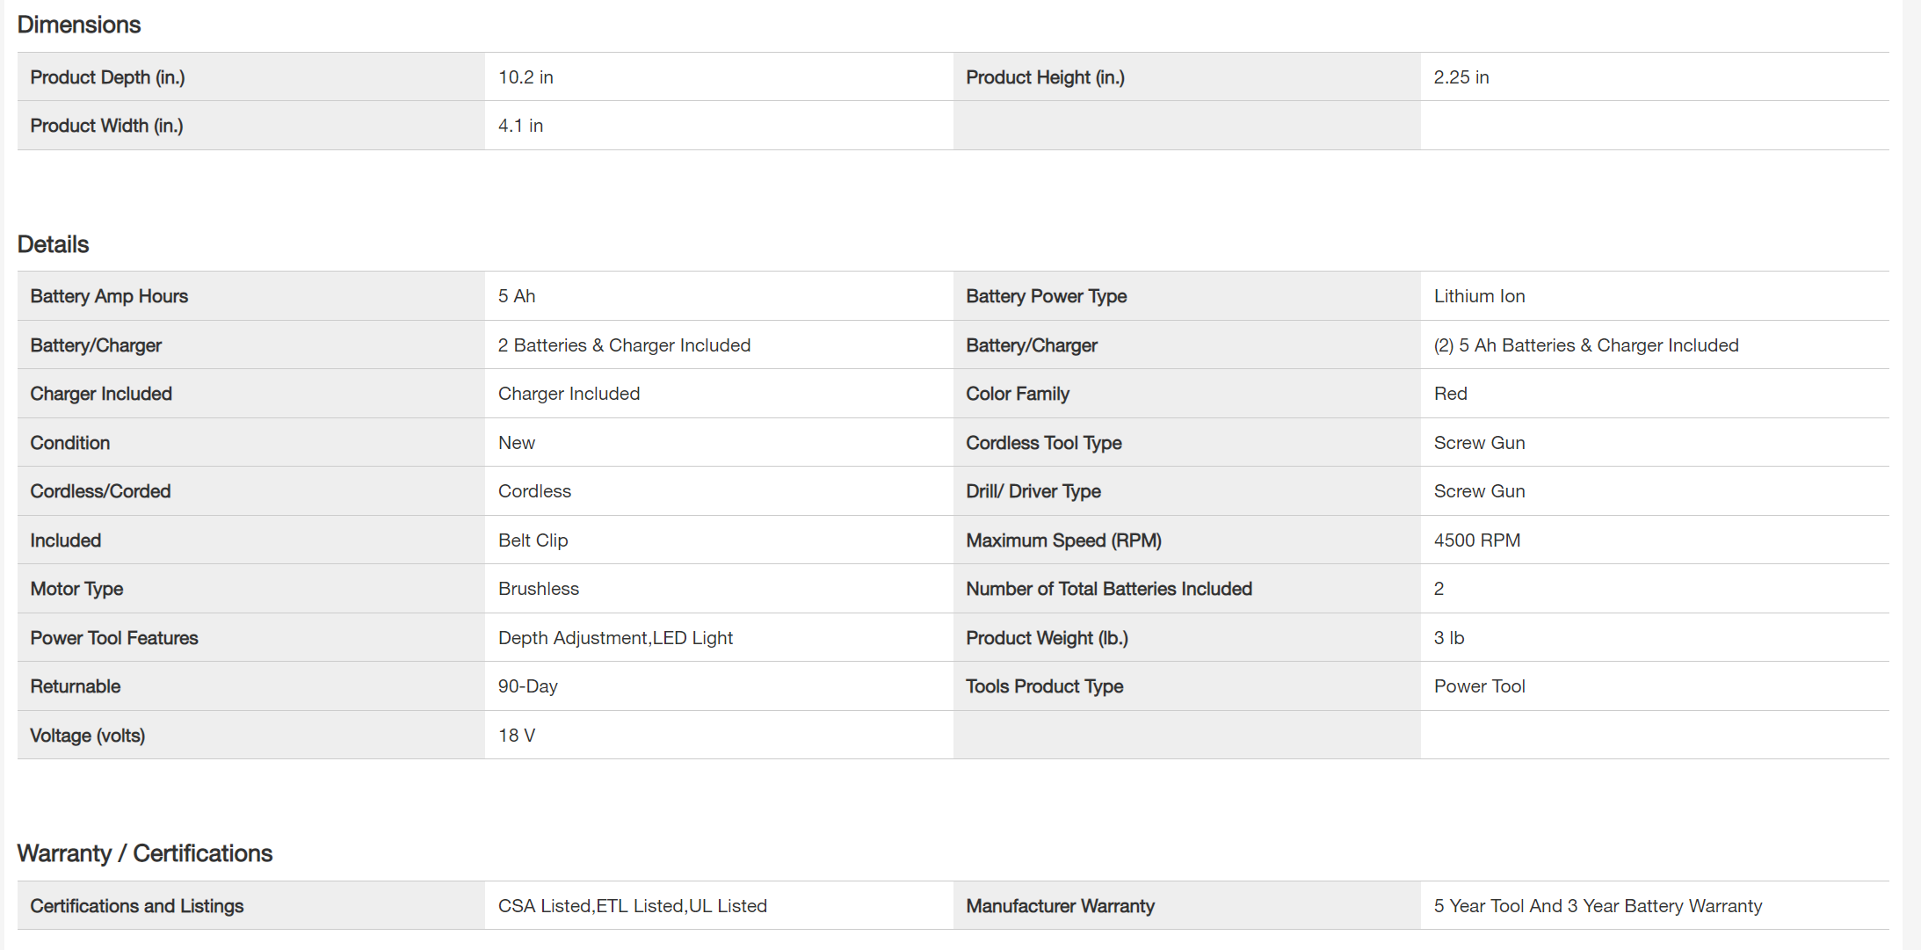Select the Motor Type label
The image size is (1921, 950).
point(76,589)
